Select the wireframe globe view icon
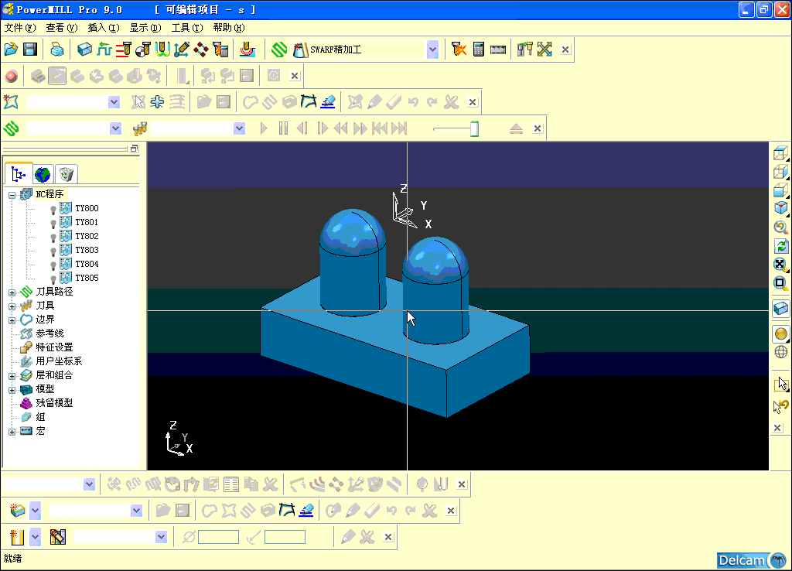The width and height of the screenshot is (792, 571). click(781, 352)
